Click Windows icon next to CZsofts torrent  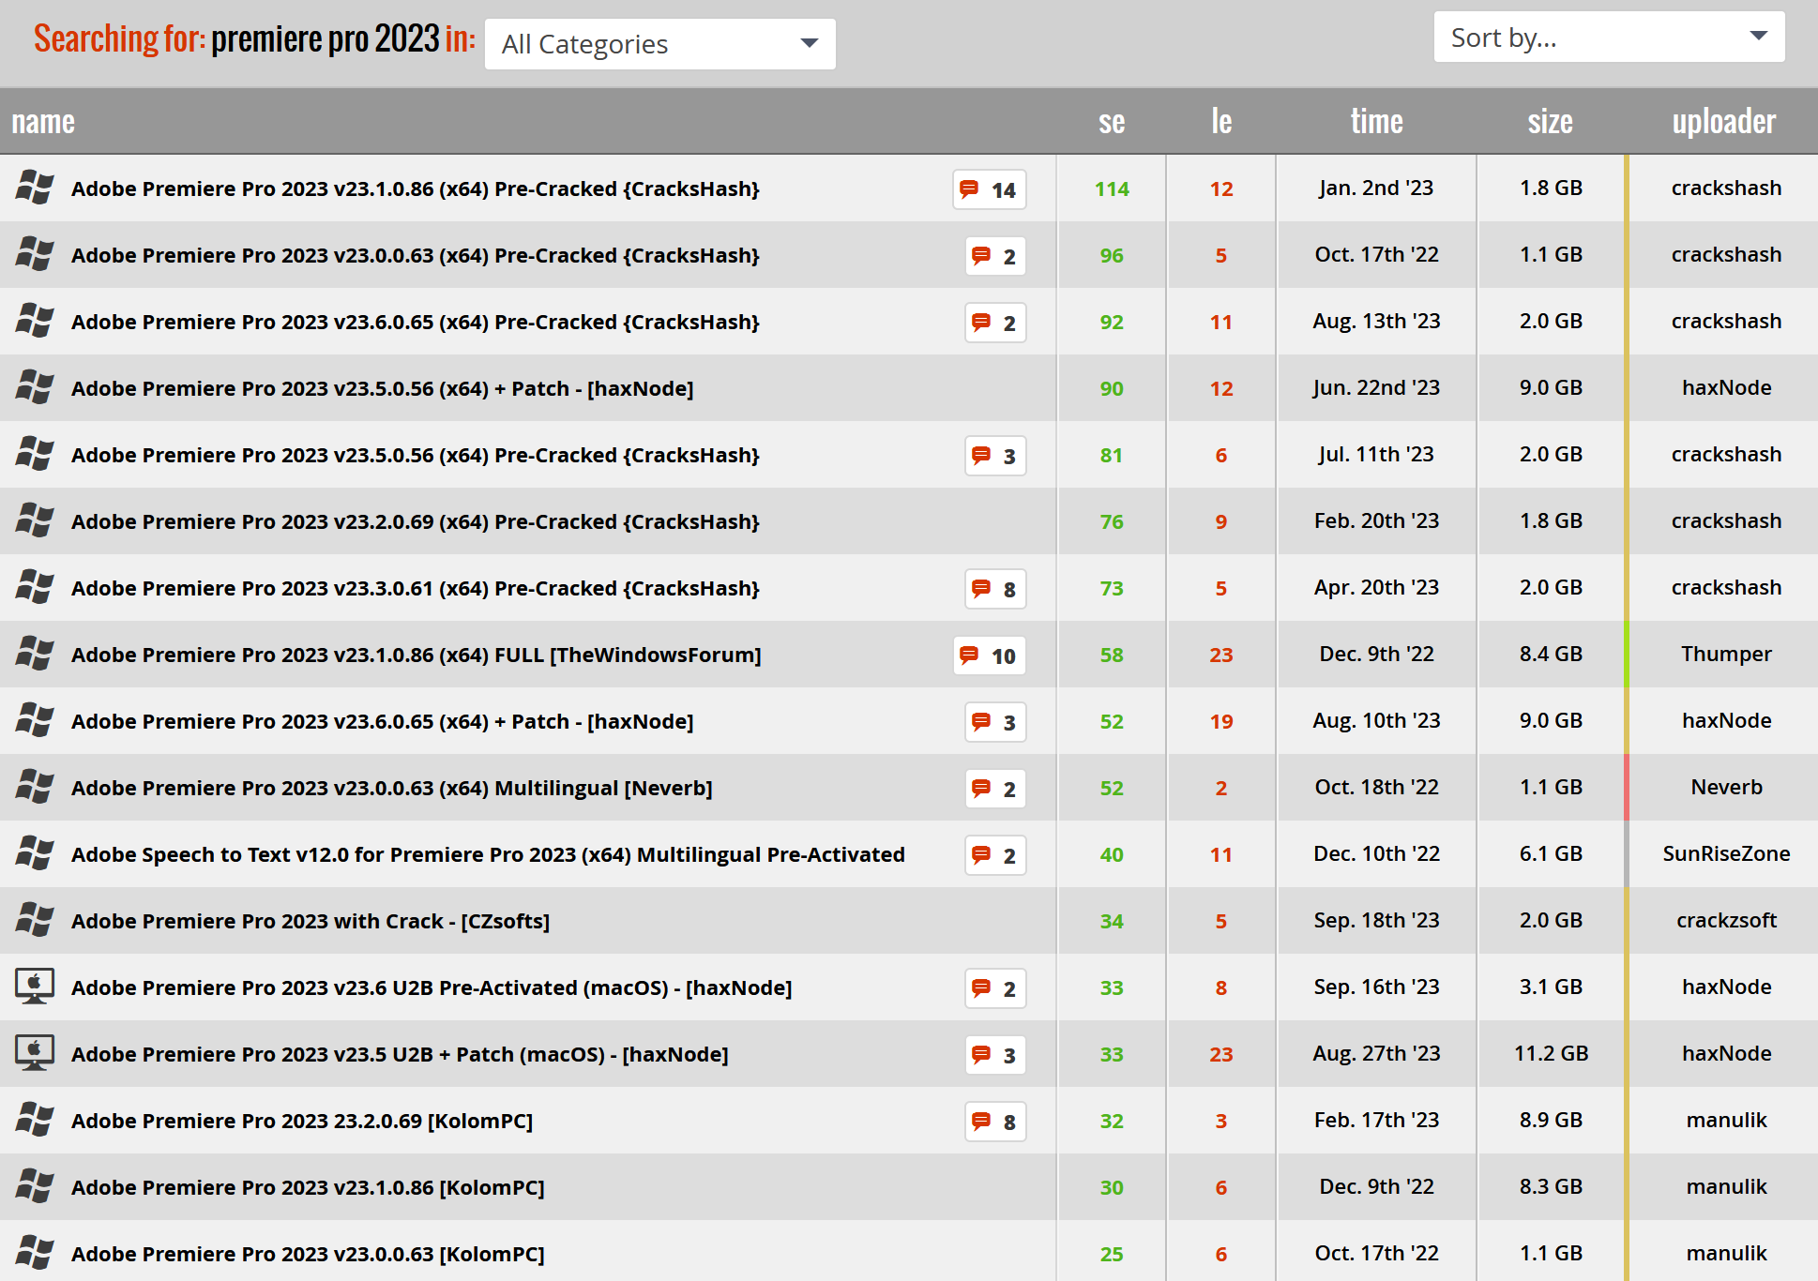(35, 920)
